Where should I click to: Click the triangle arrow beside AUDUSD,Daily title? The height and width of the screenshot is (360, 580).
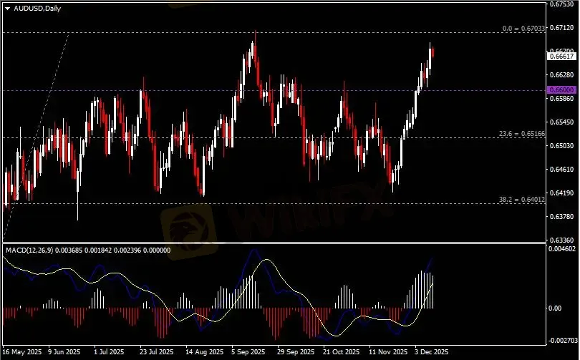point(7,7)
